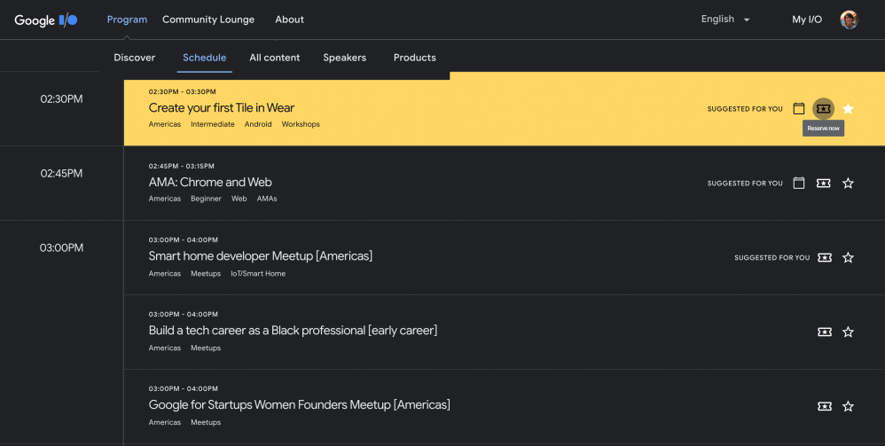Bookmark Smart home developer Meetup with star
The image size is (885, 446).
(849, 257)
